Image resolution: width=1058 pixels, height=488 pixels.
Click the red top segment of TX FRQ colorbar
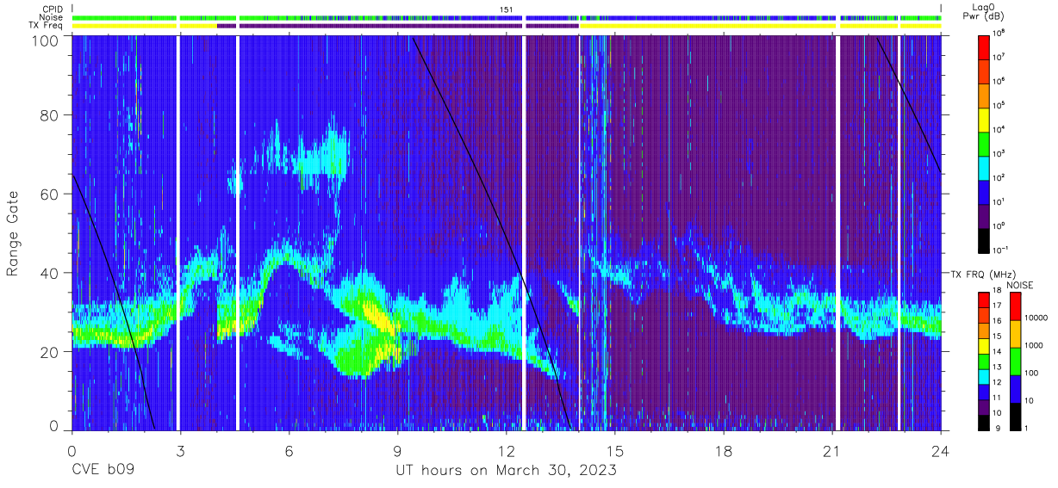point(984,300)
